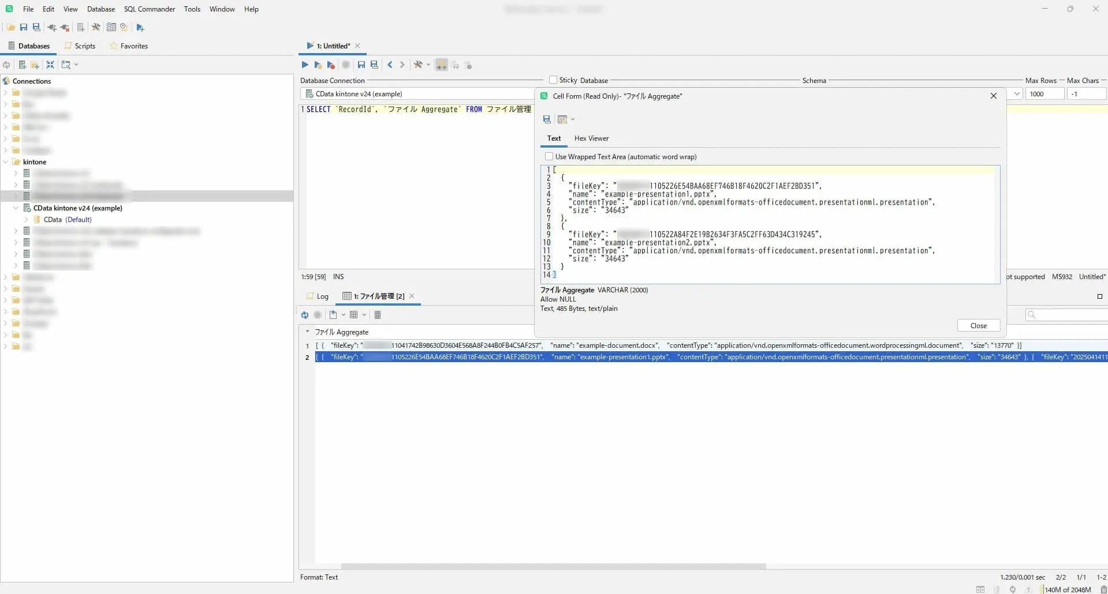Click the Tool Properties wrench icon in main toolbar

click(x=96, y=27)
